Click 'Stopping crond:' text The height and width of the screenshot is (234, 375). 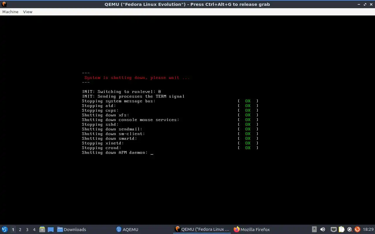[x=101, y=148]
